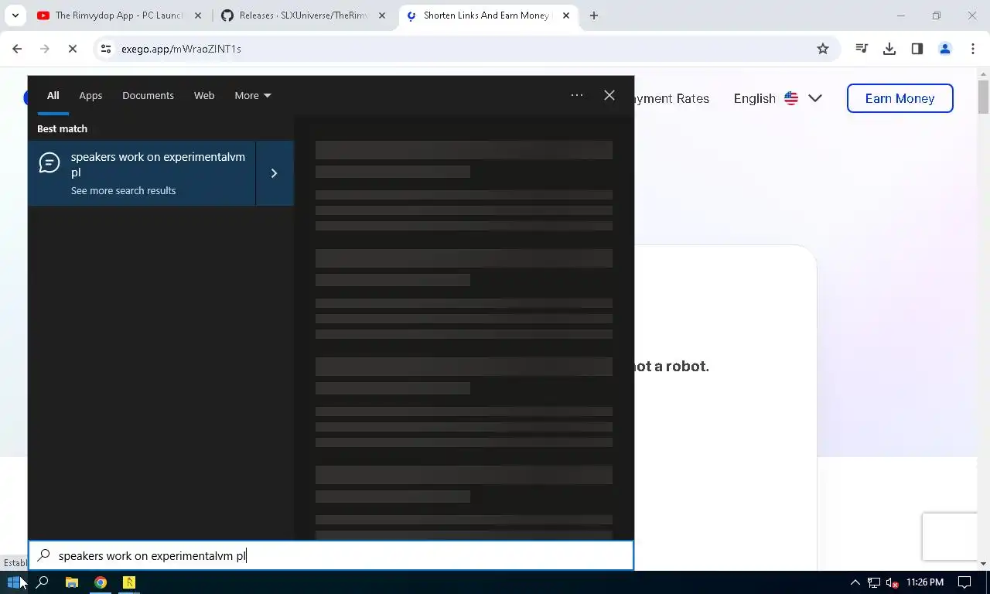Switch to the GitHub Releases tab
This screenshot has height=594, width=990.
pos(303,15)
